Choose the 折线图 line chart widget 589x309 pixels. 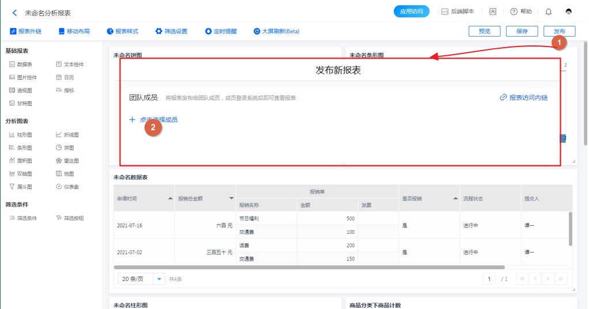click(67, 134)
